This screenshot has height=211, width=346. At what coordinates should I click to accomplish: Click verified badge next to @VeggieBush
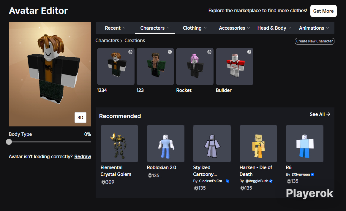click(x=271, y=181)
